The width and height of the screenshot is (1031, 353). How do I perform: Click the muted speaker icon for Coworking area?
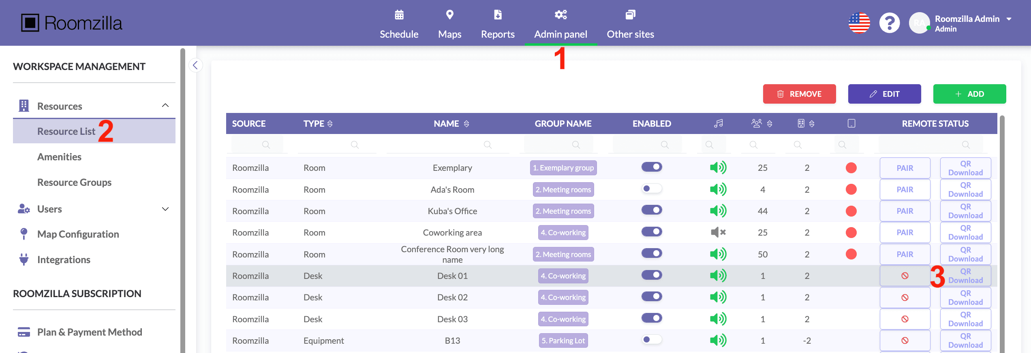pyautogui.click(x=718, y=232)
